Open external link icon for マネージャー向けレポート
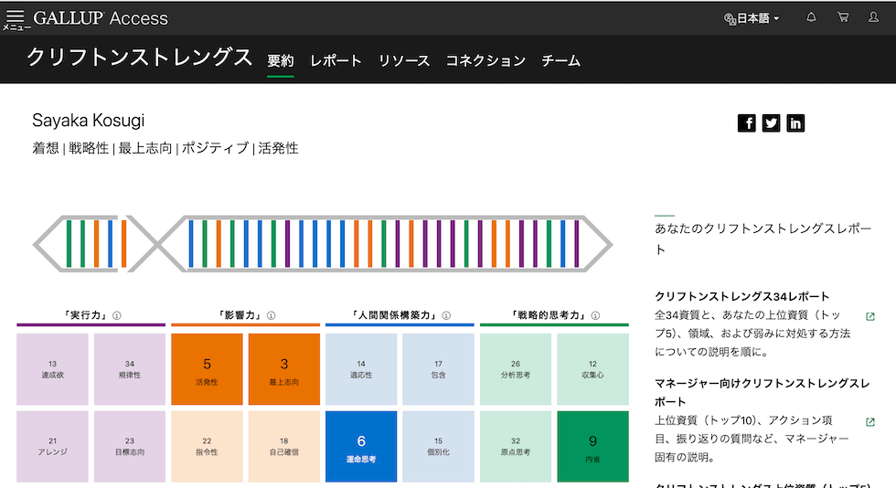This screenshot has height=488, width=896. coord(870,422)
